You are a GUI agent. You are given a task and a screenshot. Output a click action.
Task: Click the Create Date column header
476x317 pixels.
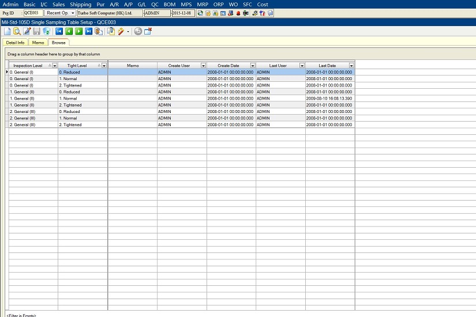(x=228, y=66)
